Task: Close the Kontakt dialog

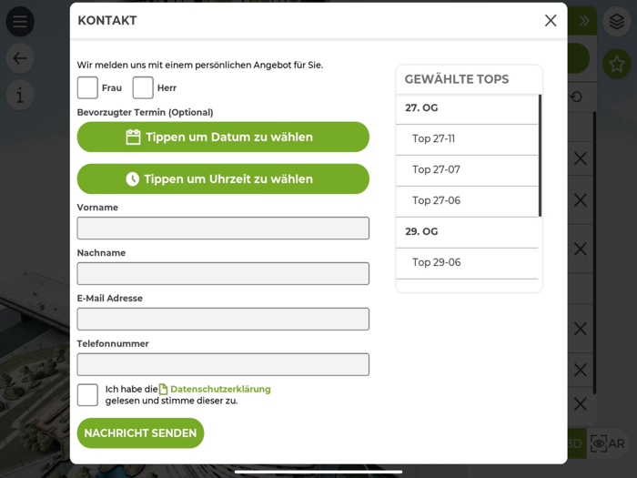Action: tap(551, 20)
